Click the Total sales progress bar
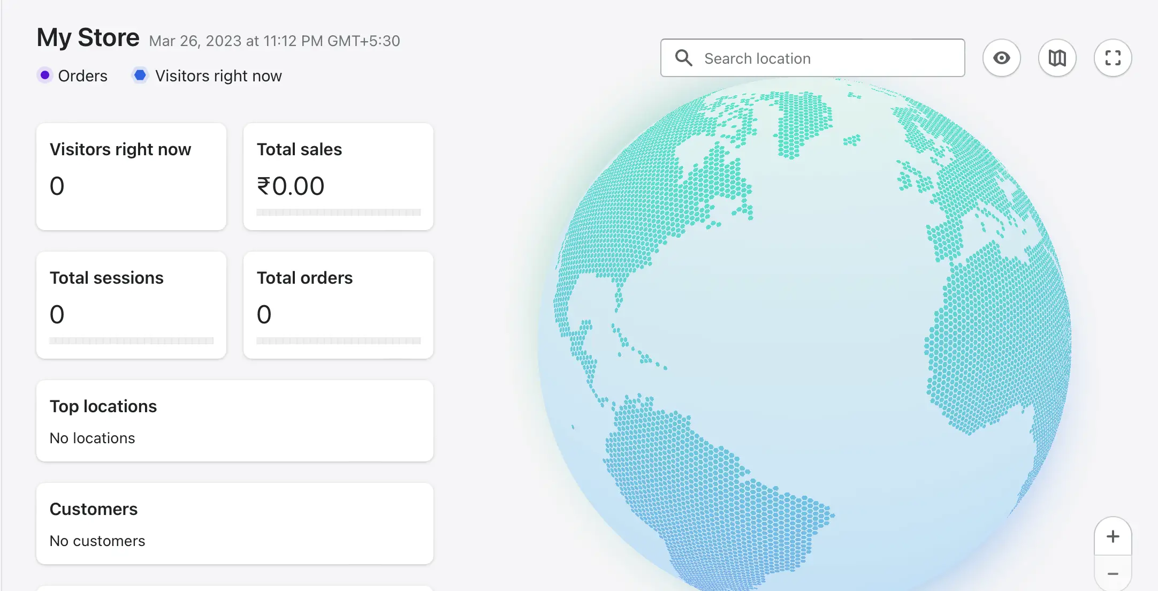1158x591 pixels. [338, 213]
